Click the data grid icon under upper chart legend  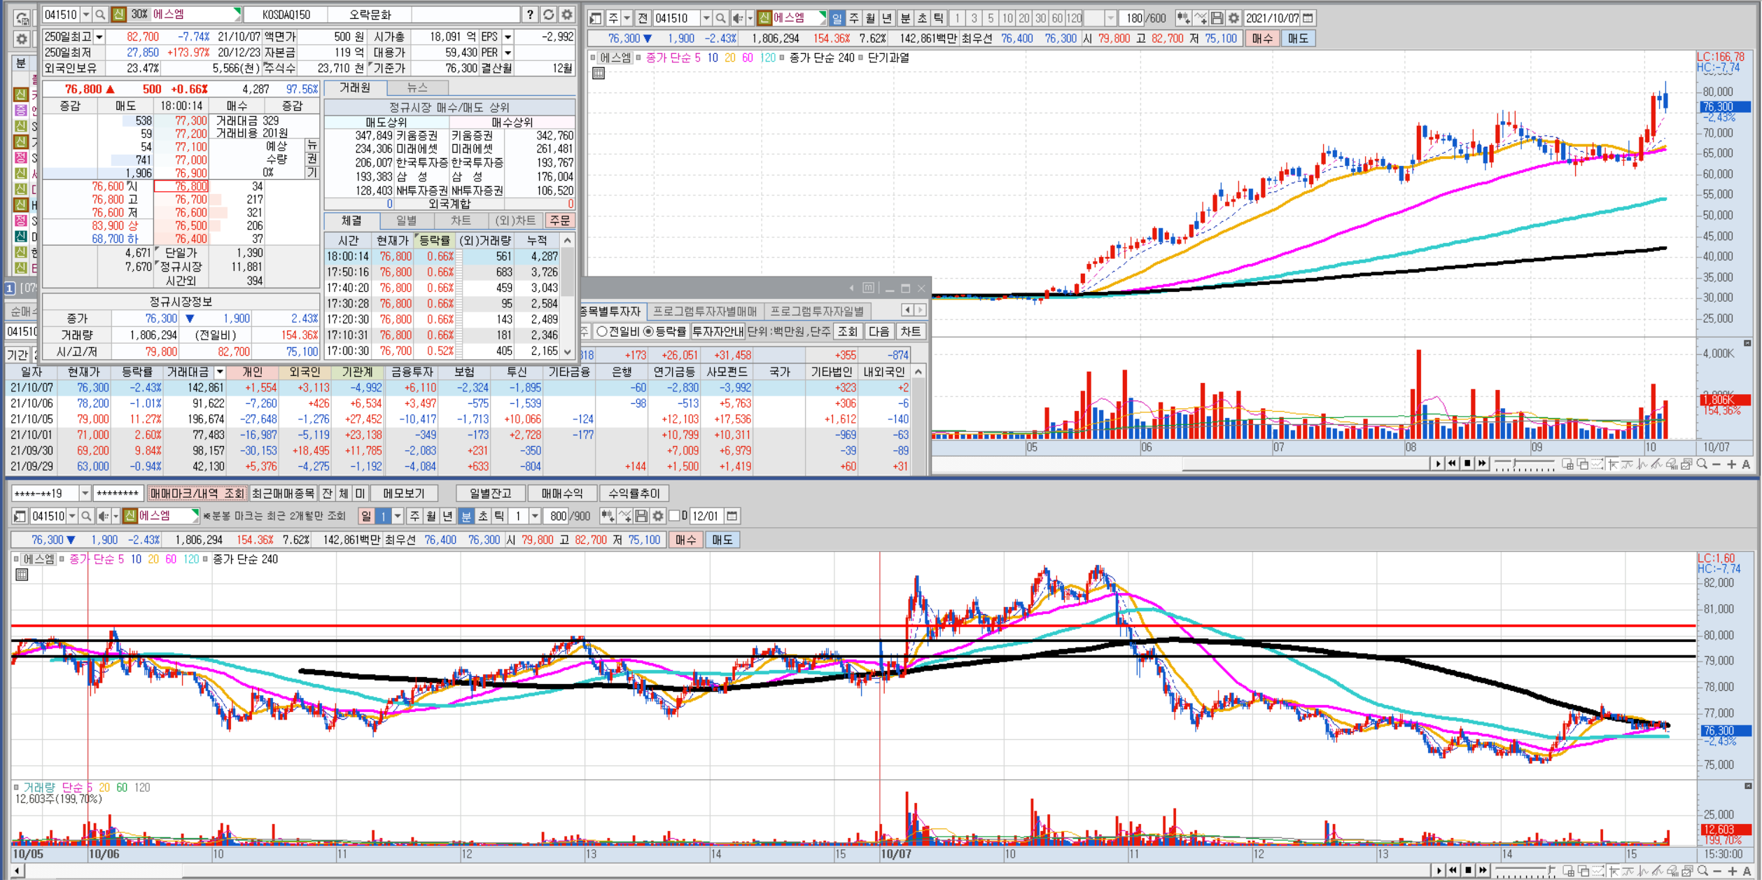(x=599, y=74)
